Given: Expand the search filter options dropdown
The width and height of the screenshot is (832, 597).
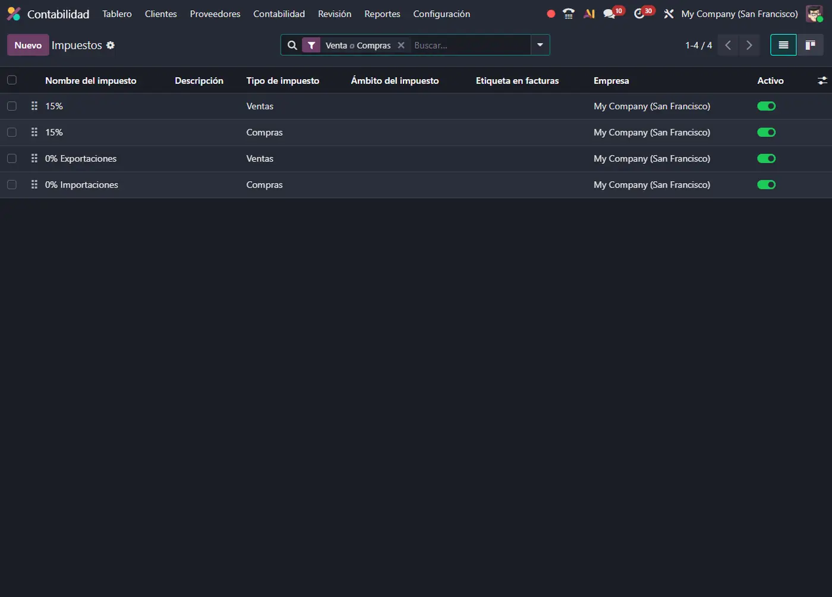Looking at the screenshot, I should (540, 45).
